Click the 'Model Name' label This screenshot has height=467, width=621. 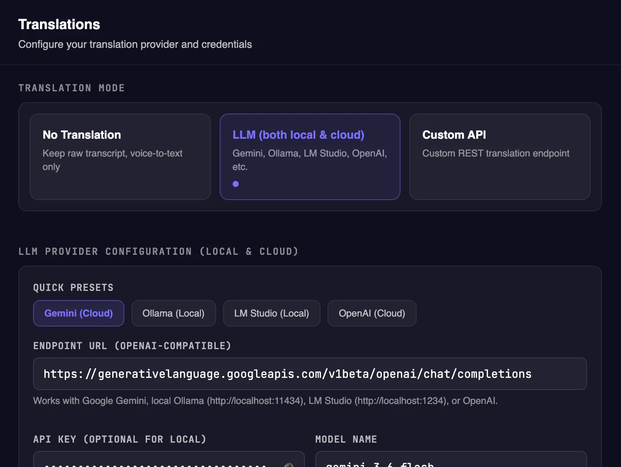click(346, 439)
